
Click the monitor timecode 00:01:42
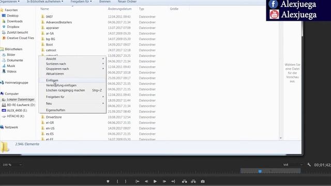pos(322,165)
